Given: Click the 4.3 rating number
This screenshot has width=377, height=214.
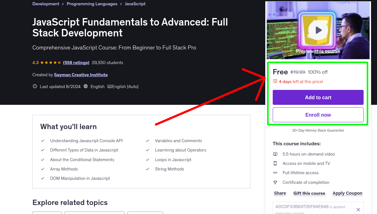Looking at the screenshot, I should (x=35, y=63).
